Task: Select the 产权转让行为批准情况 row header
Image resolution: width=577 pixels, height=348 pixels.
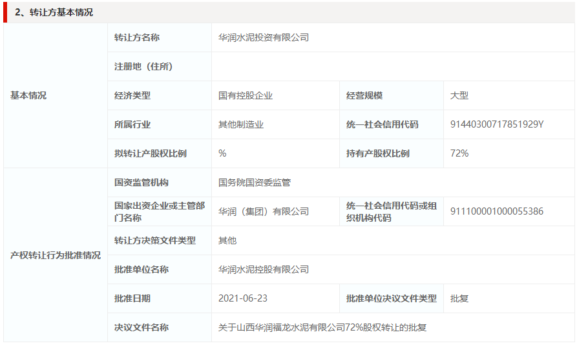Action: tap(56, 255)
